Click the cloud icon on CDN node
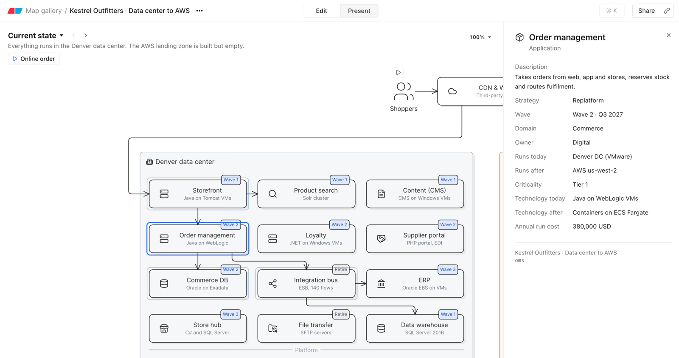The height and width of the screenshot is (358, 679). click(452, 91)
